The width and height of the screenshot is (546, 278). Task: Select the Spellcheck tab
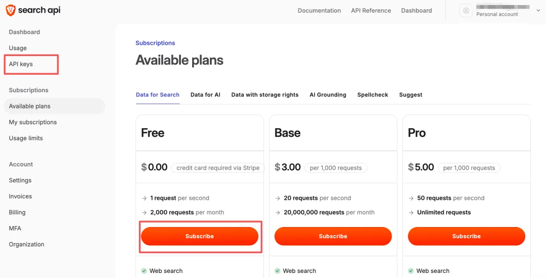[x=373, y=95]
